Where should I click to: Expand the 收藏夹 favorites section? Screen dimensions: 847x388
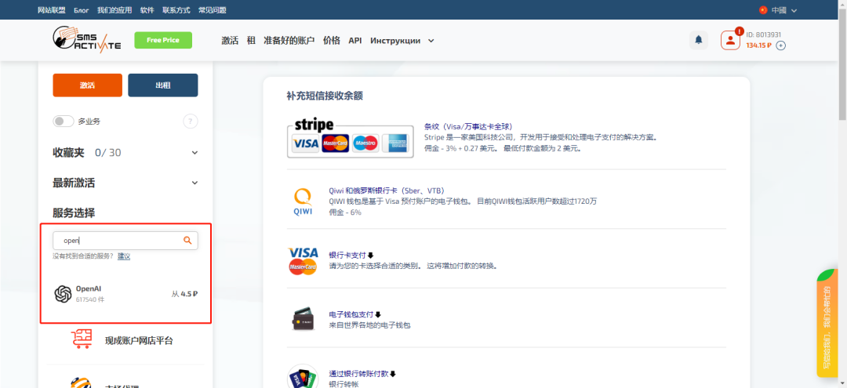point(194,153)
